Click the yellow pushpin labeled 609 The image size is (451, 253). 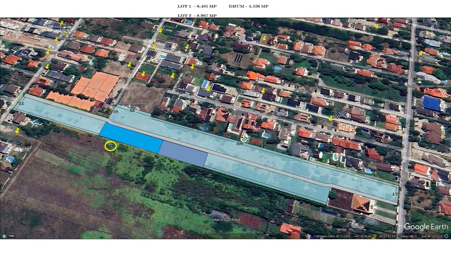point(264,38)
